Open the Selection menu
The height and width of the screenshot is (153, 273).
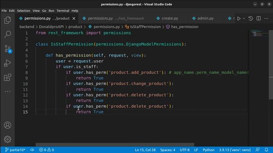(x=23, y=11)
